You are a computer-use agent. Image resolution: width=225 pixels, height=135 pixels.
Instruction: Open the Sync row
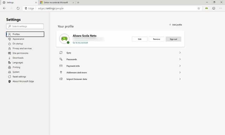click(x=120, y=53)
